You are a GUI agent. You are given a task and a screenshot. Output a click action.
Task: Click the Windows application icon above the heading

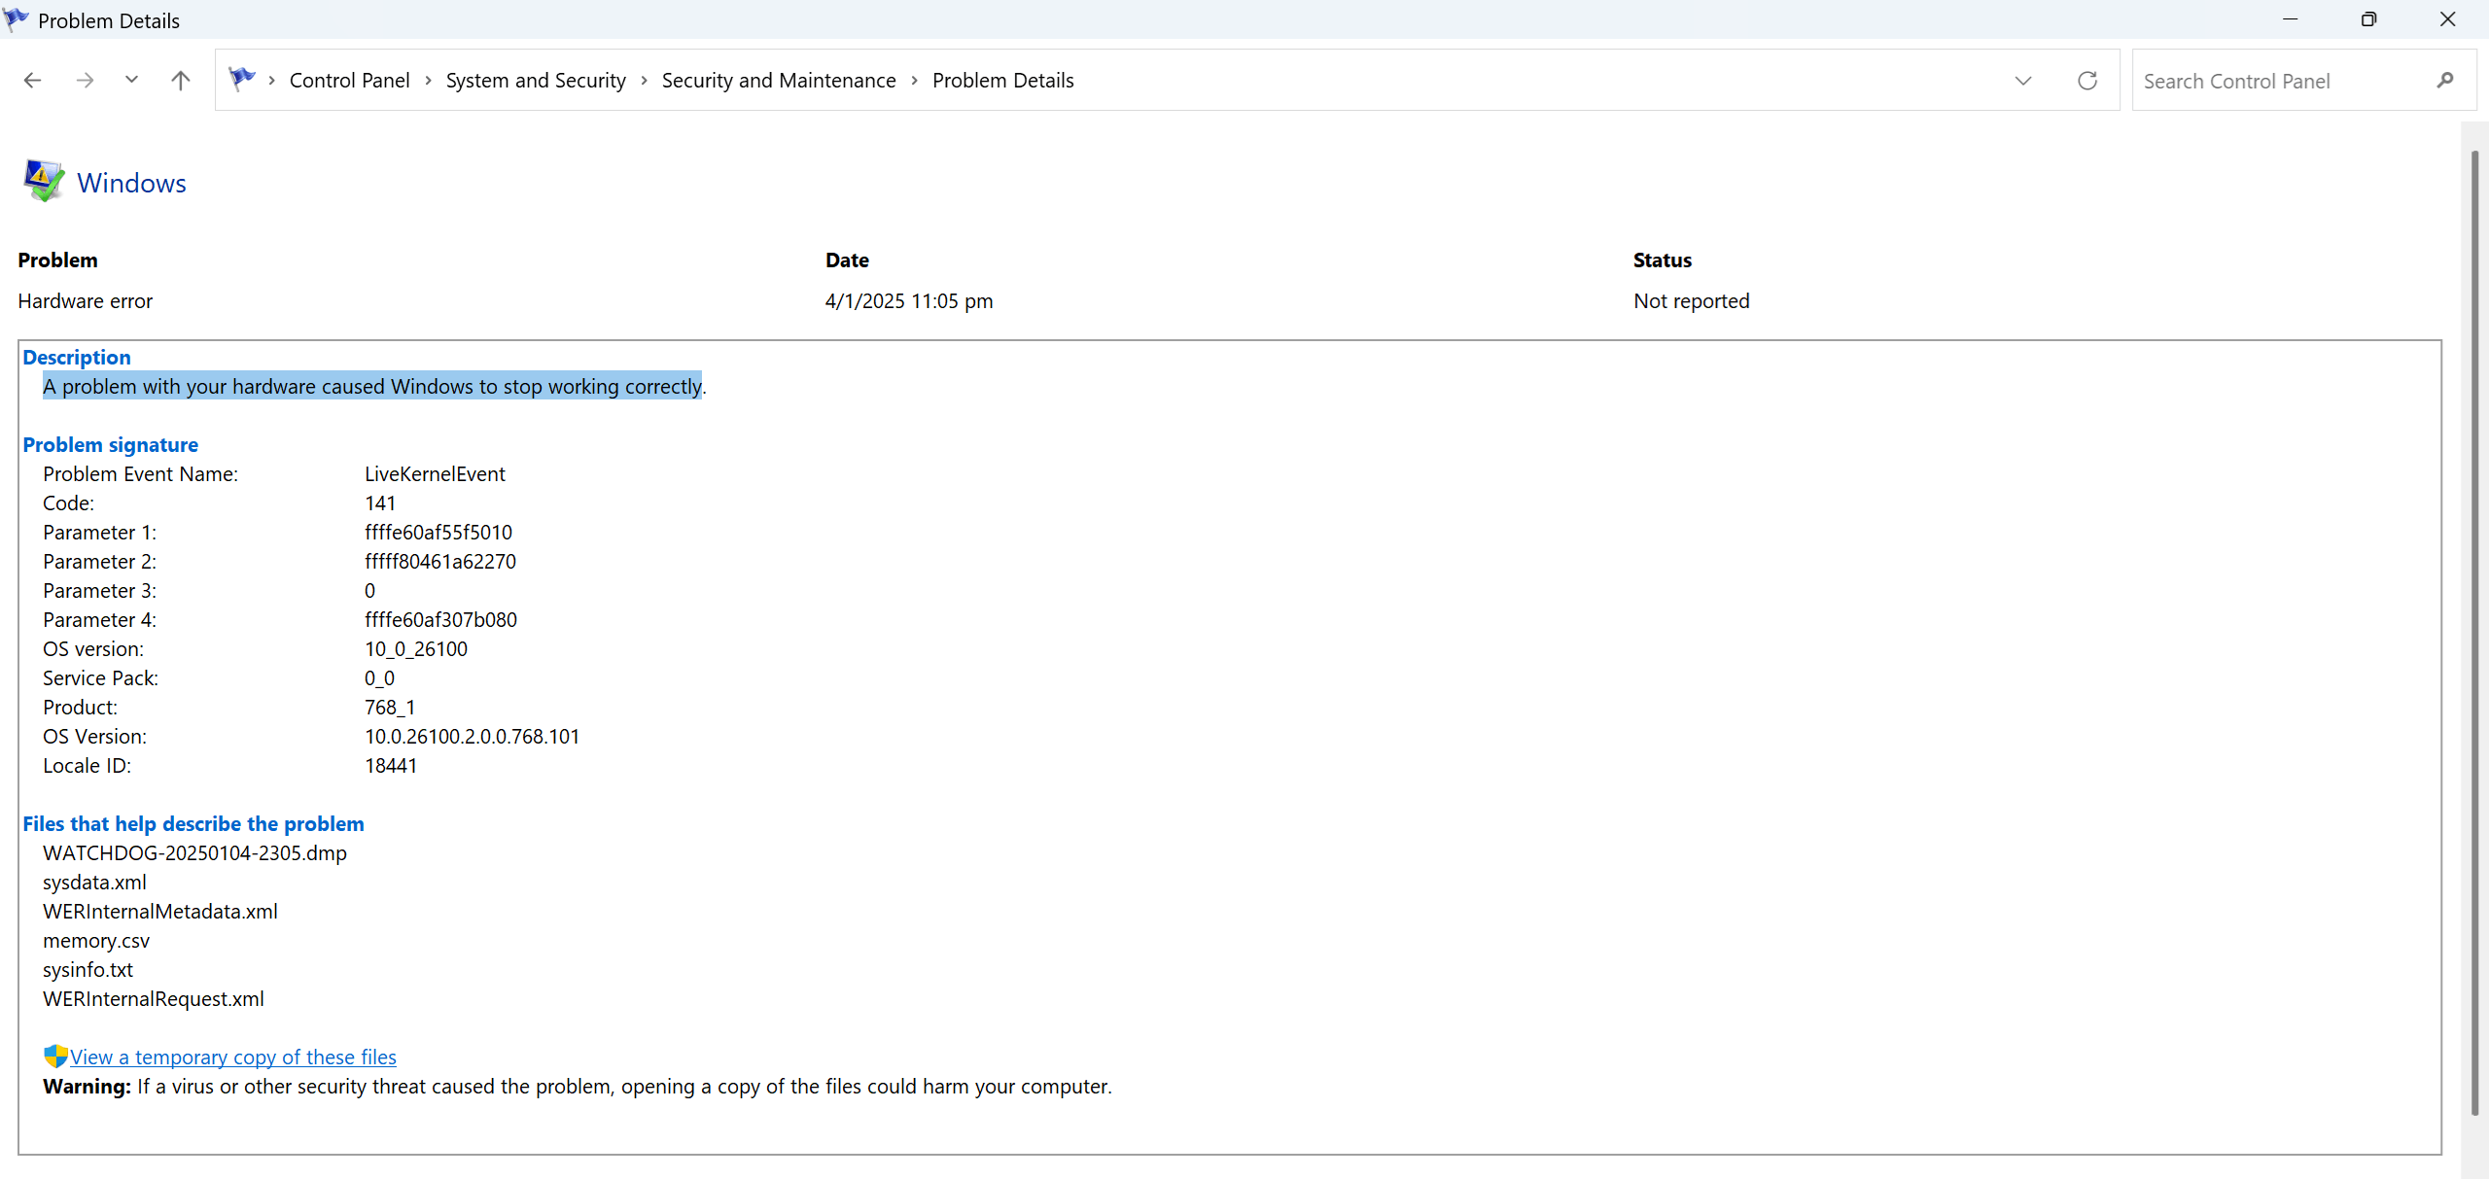43,180
